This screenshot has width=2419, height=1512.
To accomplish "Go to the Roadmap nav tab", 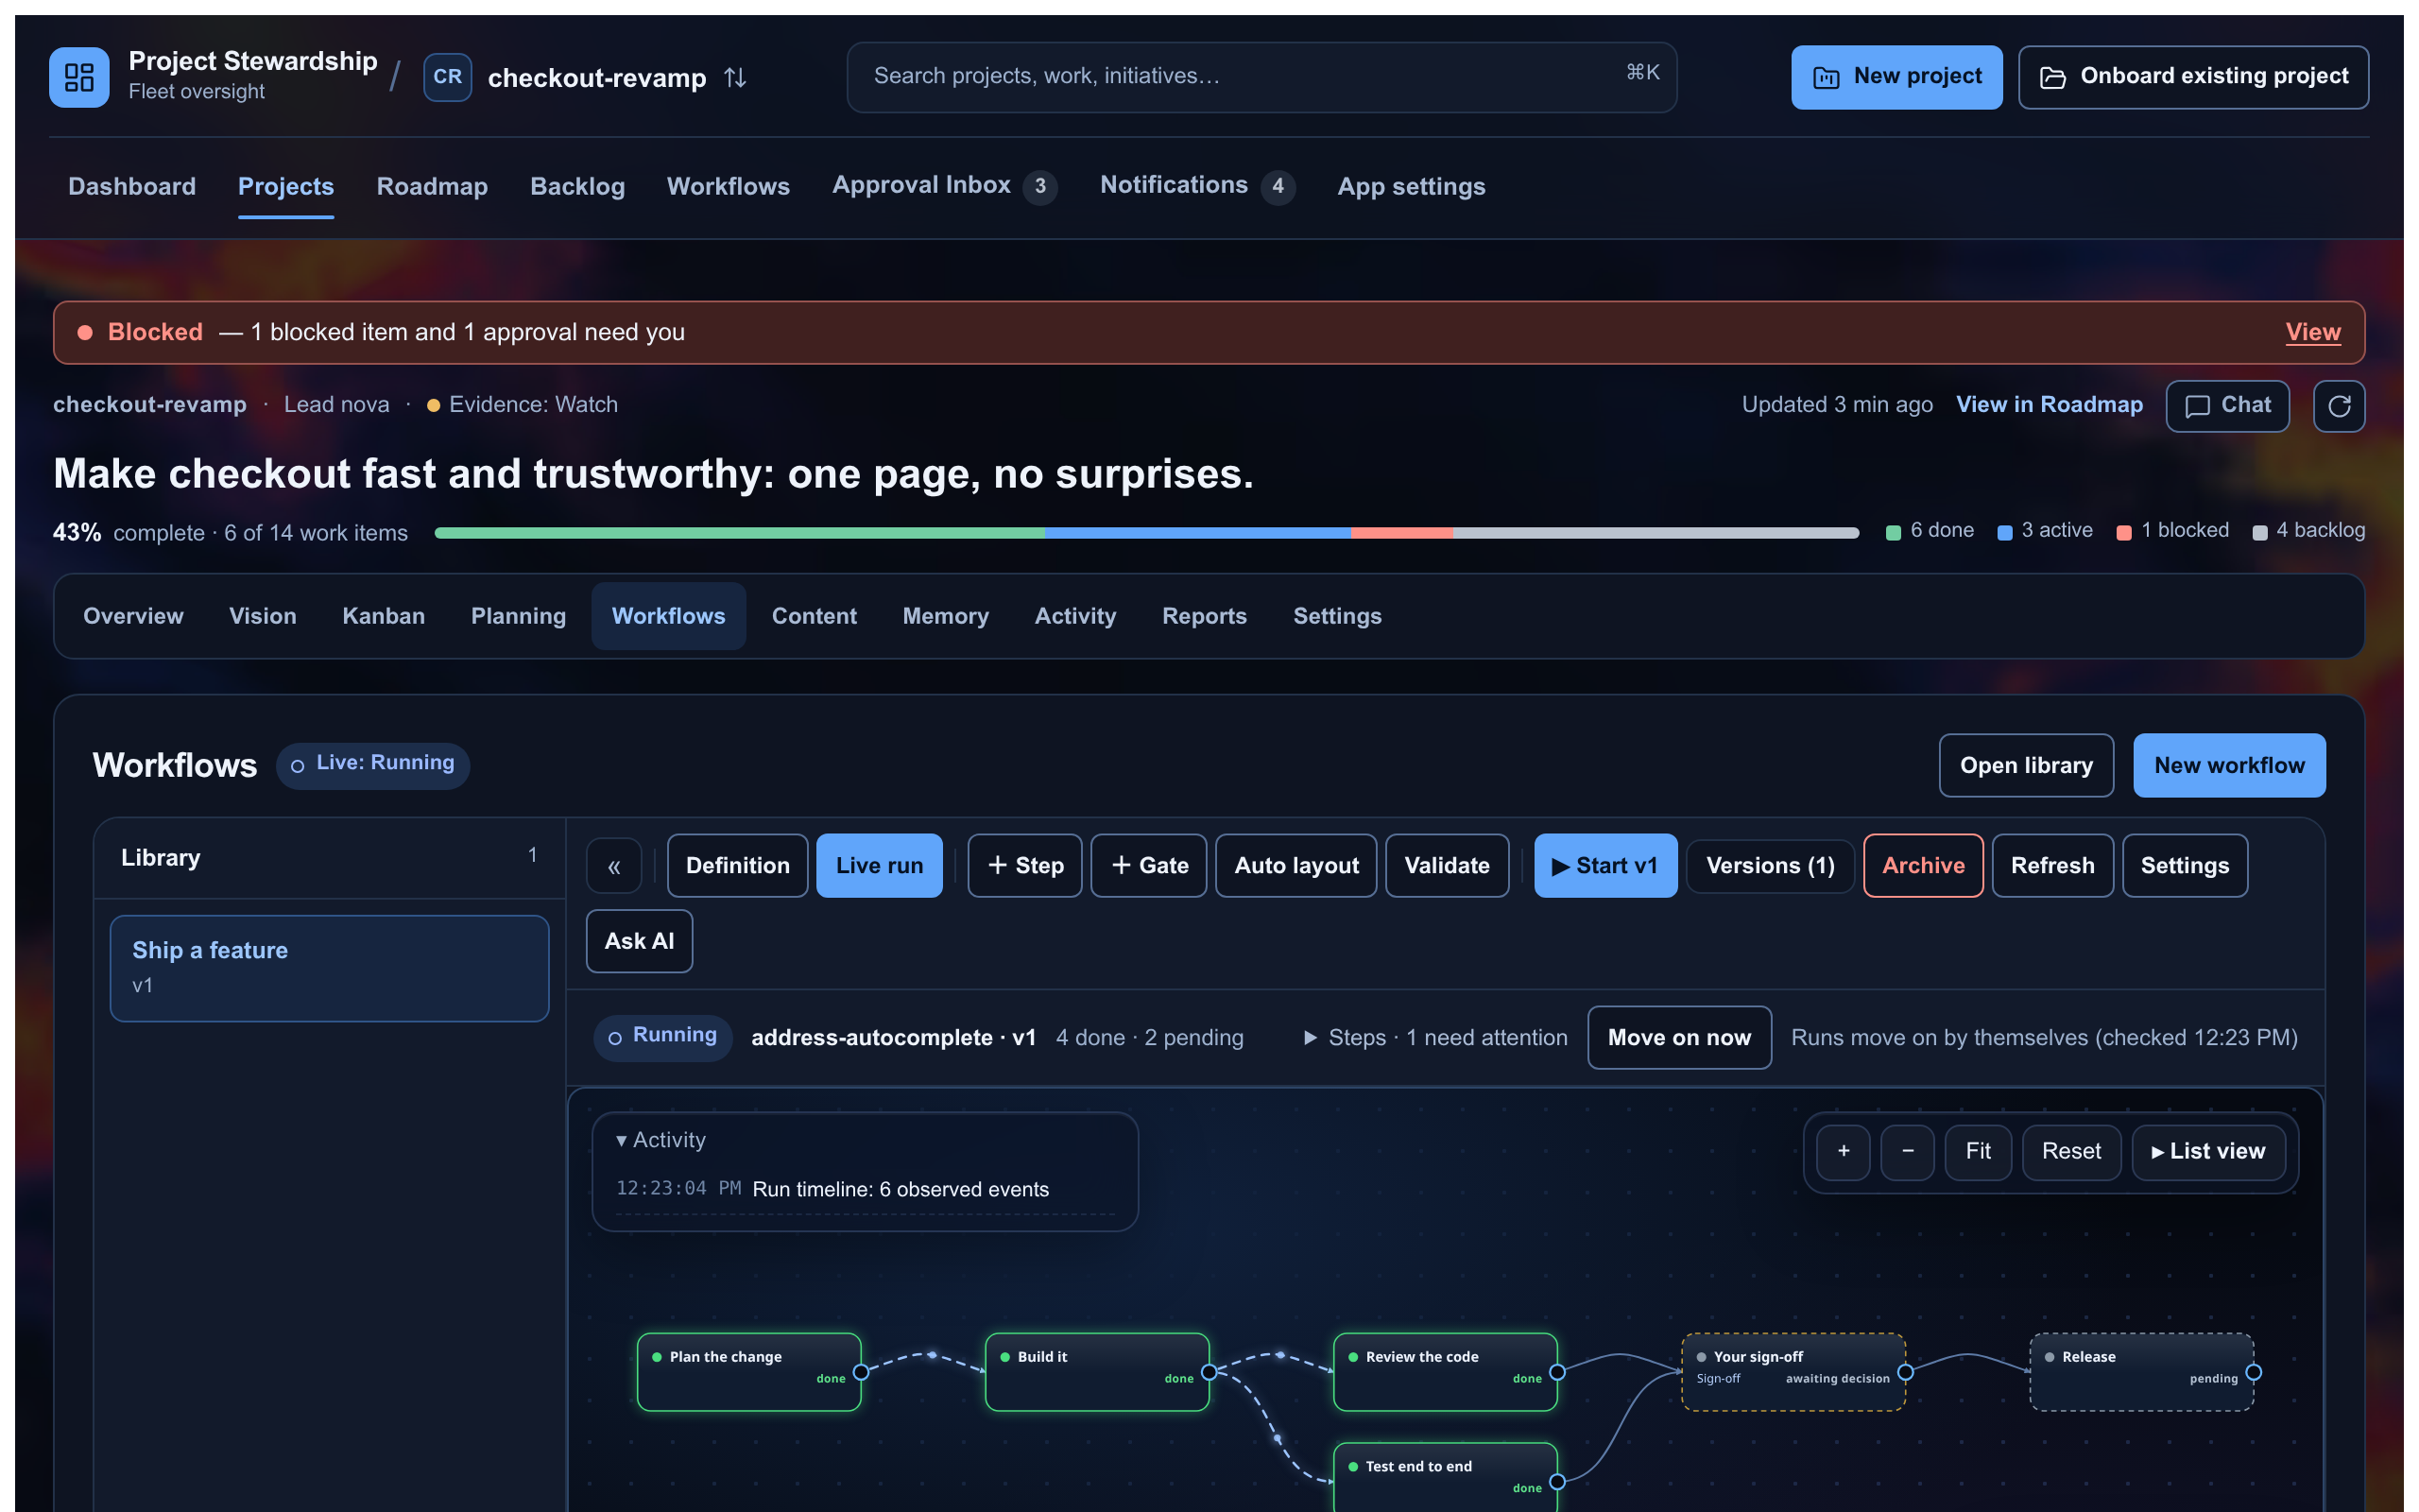I will pos(432,186).
